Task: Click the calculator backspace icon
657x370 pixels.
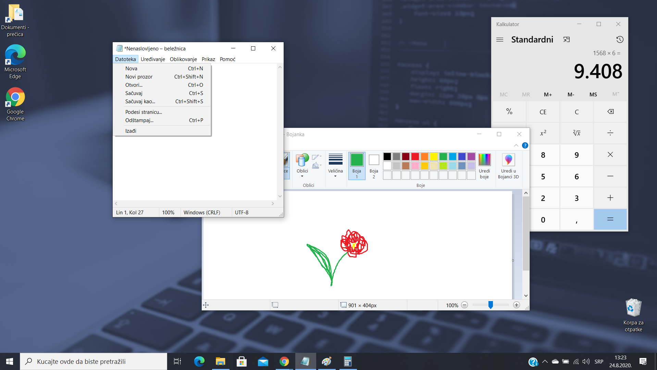Action: (x=610, y=112)
